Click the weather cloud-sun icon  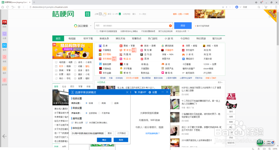pos(105,14)
